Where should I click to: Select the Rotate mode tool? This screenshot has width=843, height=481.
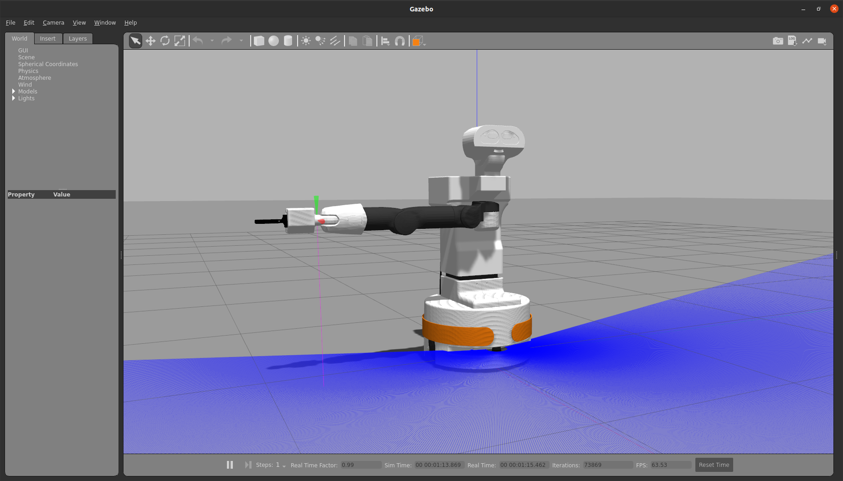tap(164, 41)
